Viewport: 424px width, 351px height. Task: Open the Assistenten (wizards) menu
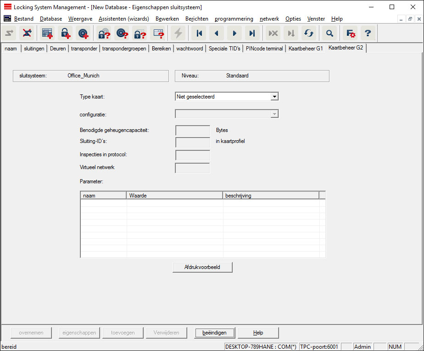point(123,19)
